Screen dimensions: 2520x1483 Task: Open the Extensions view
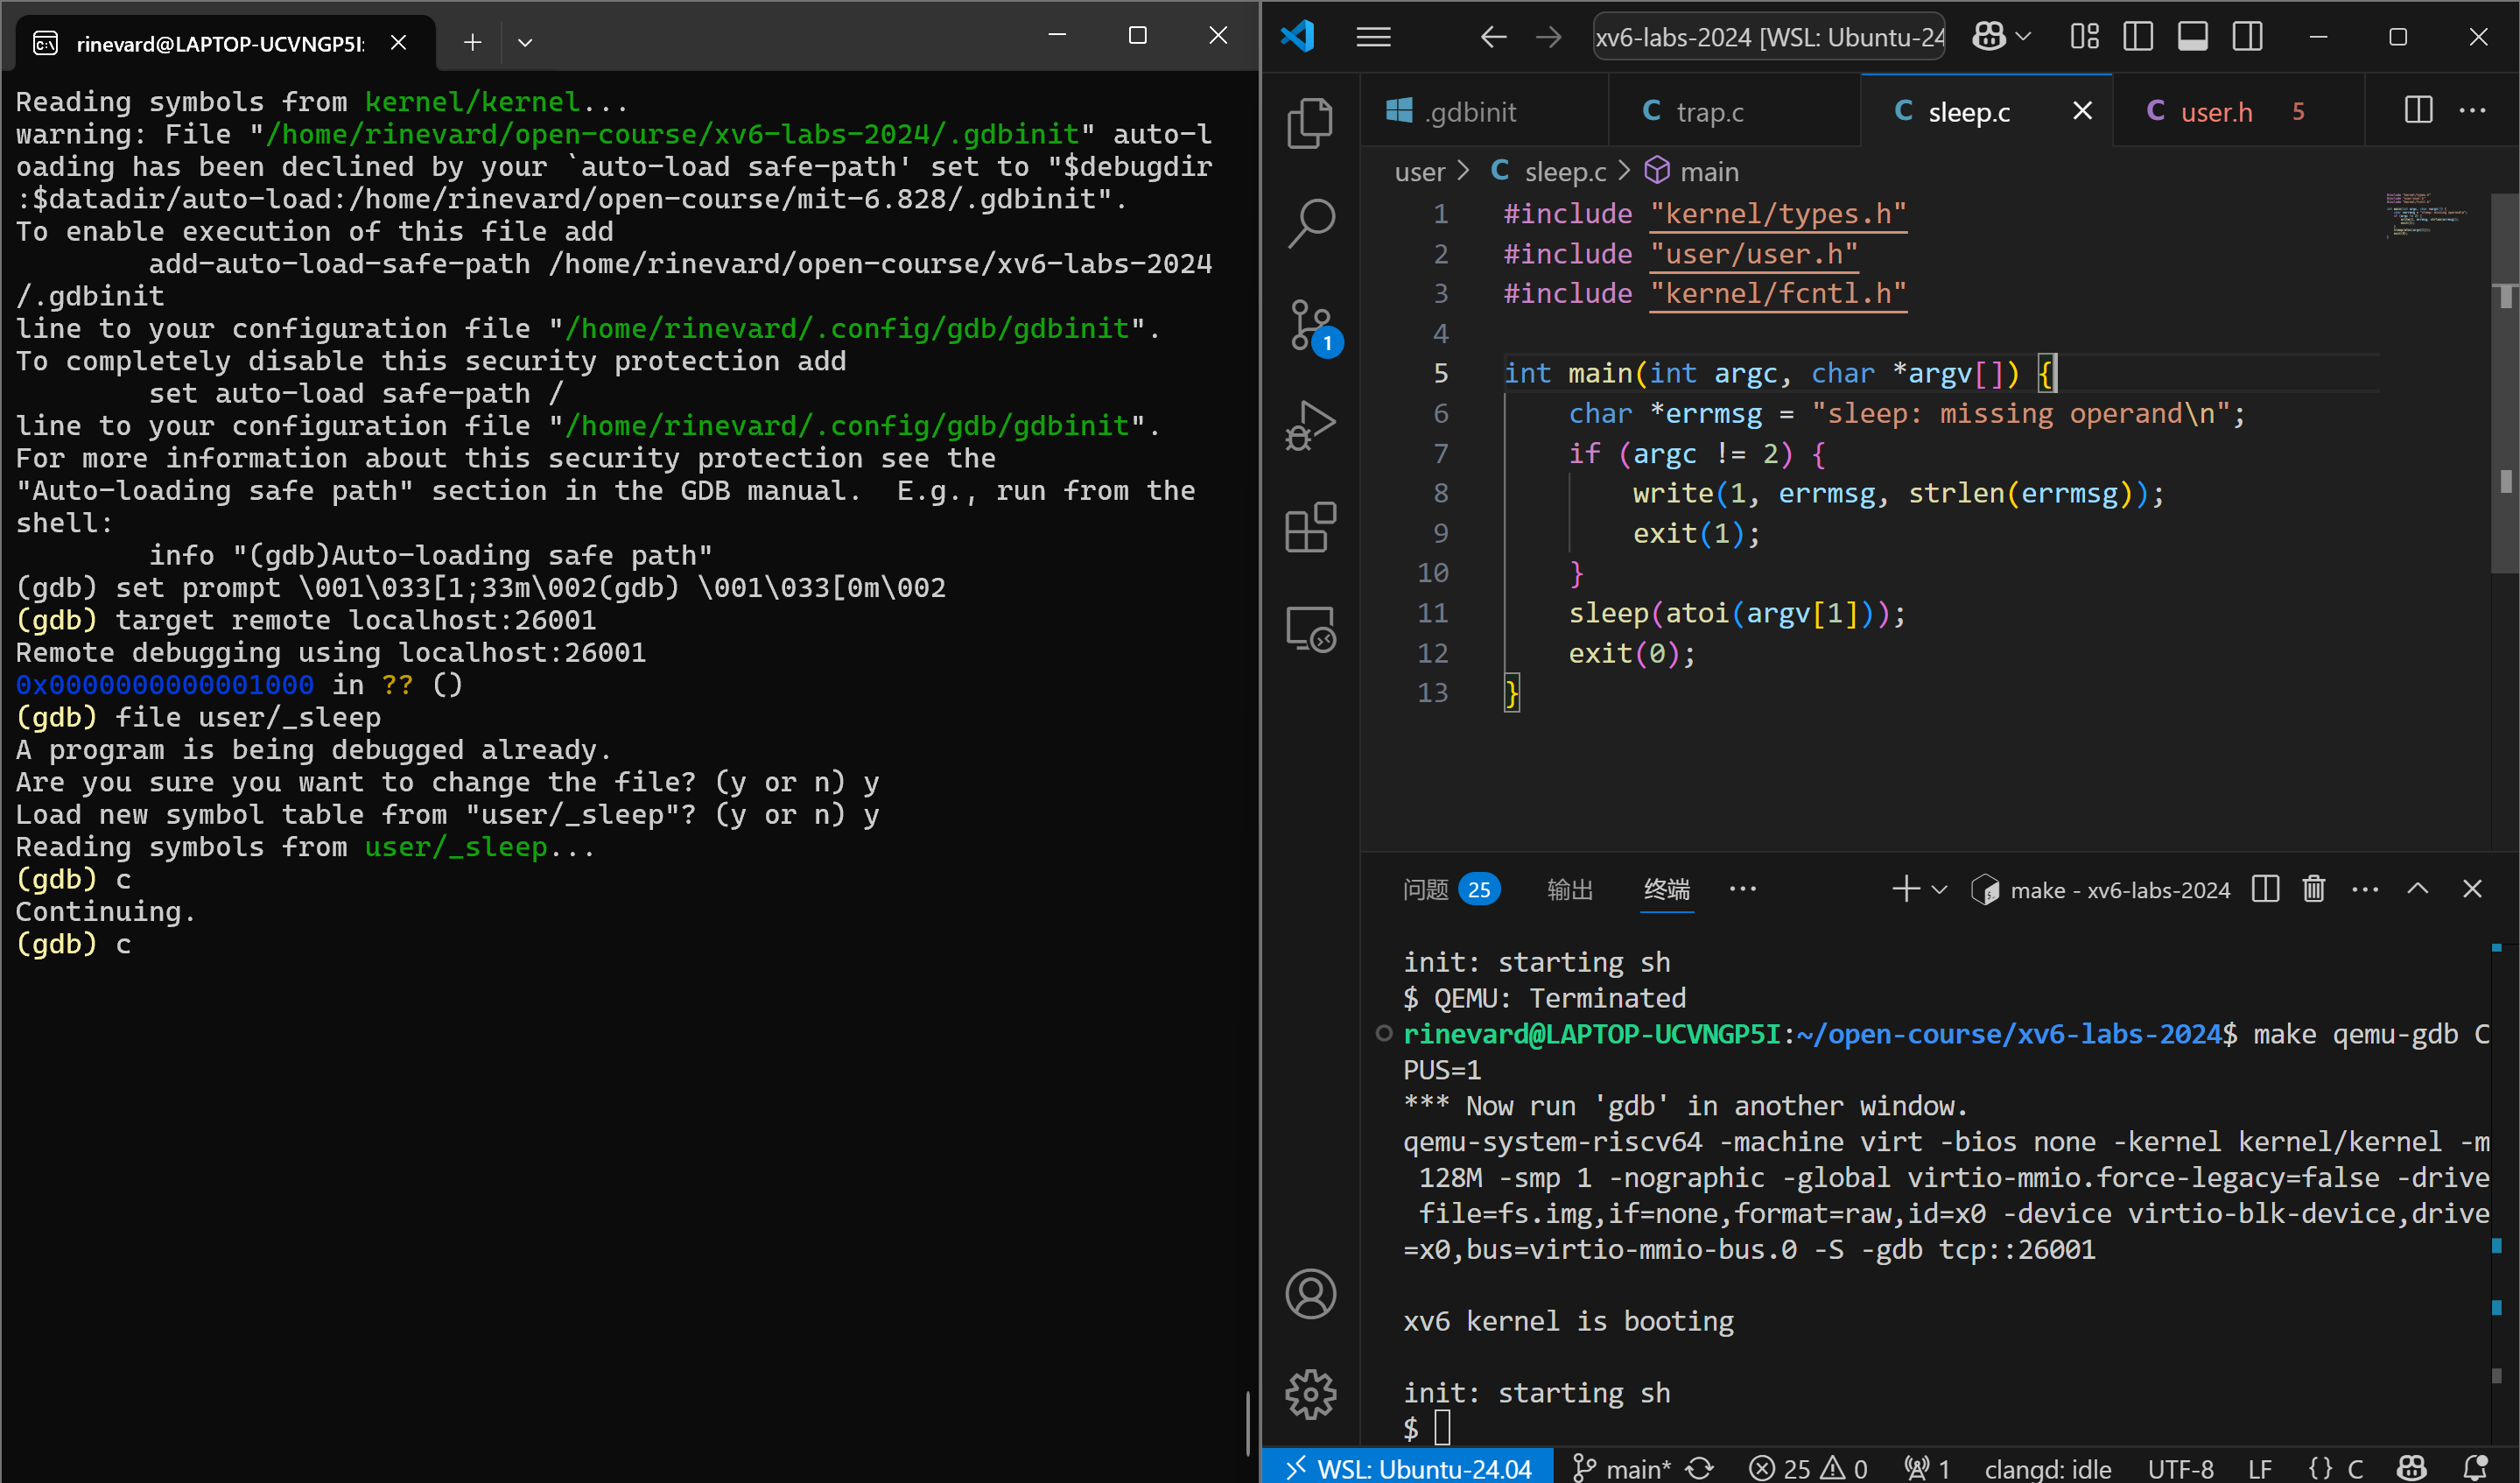(x=1310, y=528)
